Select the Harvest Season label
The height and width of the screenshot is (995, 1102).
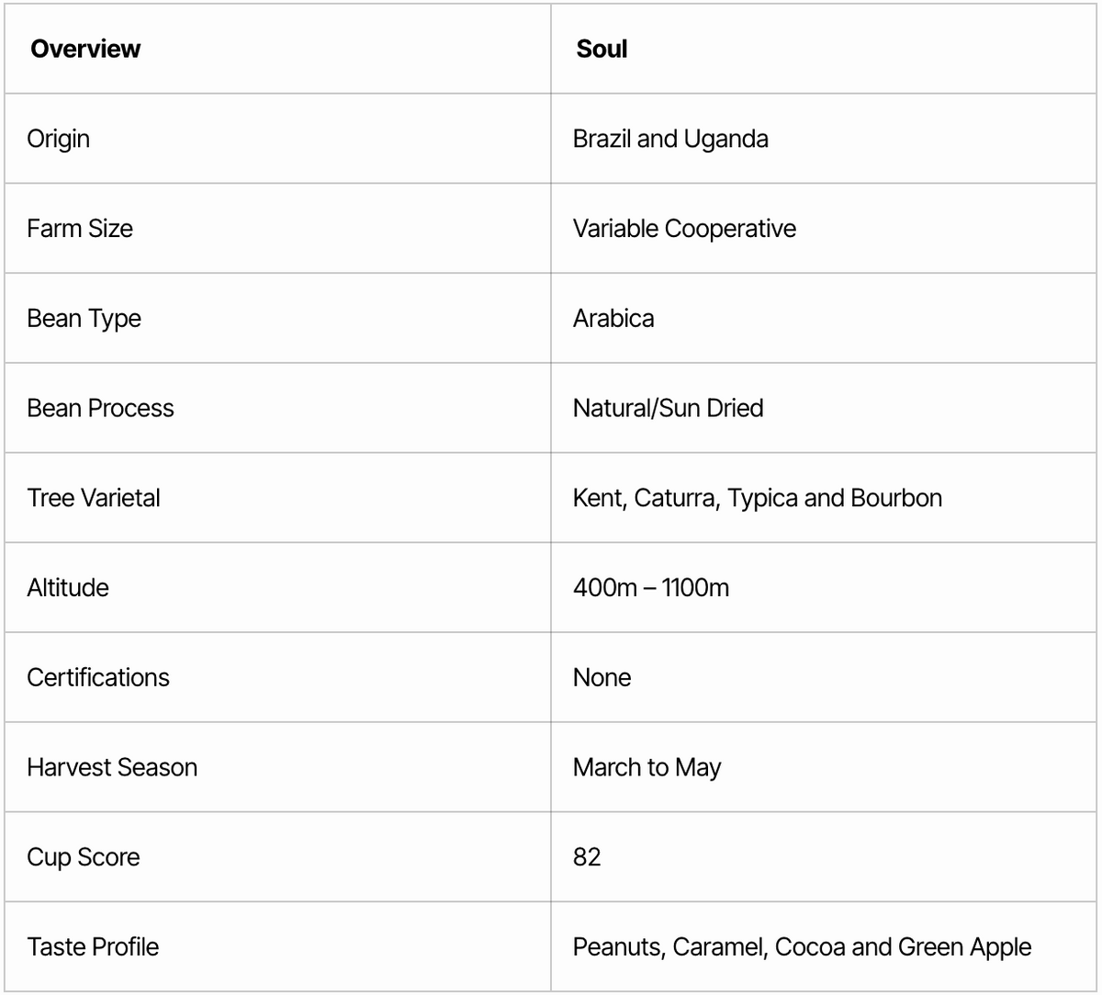coord(112,767)
